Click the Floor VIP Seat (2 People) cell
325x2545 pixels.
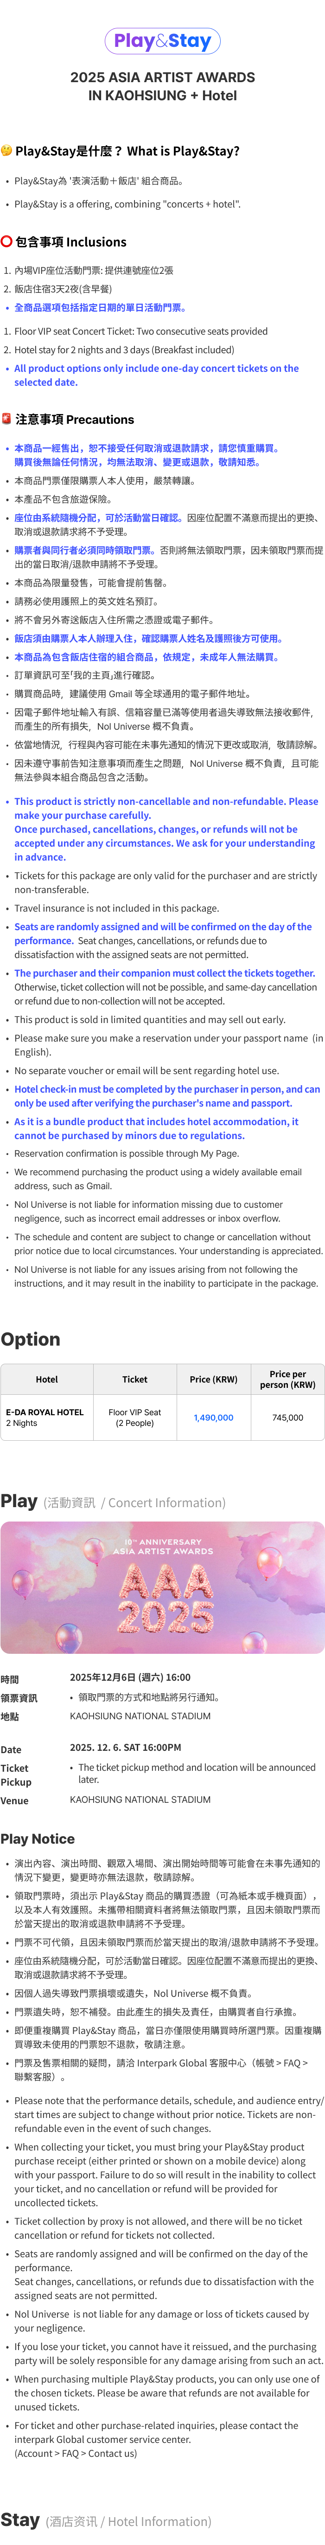click(x=134, y=1417)
